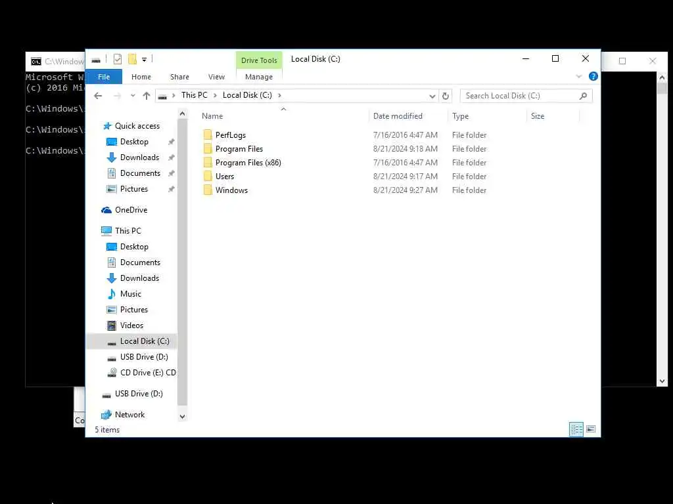Switch to the Home ribbon tab
Viewport: 673px width, 504px height.
click(141, 77)
